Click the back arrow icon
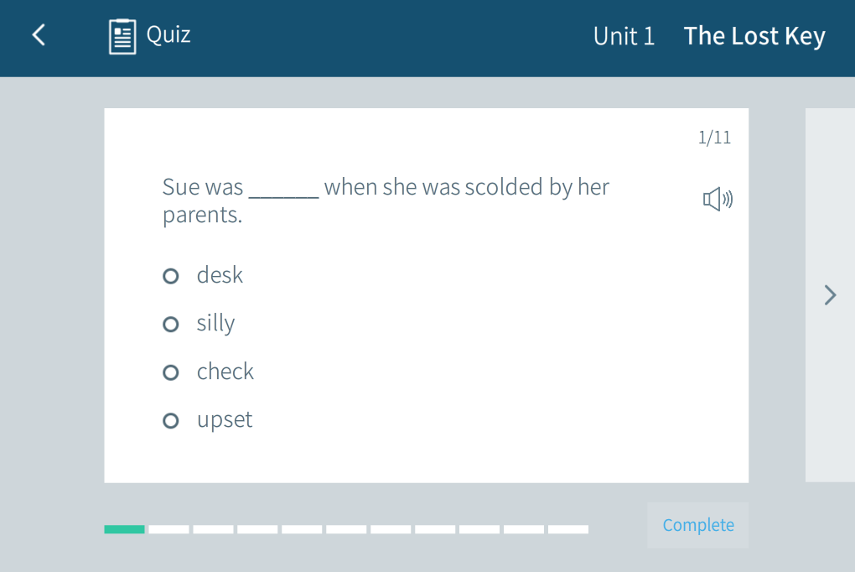The image size is (855, 572). [39, 35]
